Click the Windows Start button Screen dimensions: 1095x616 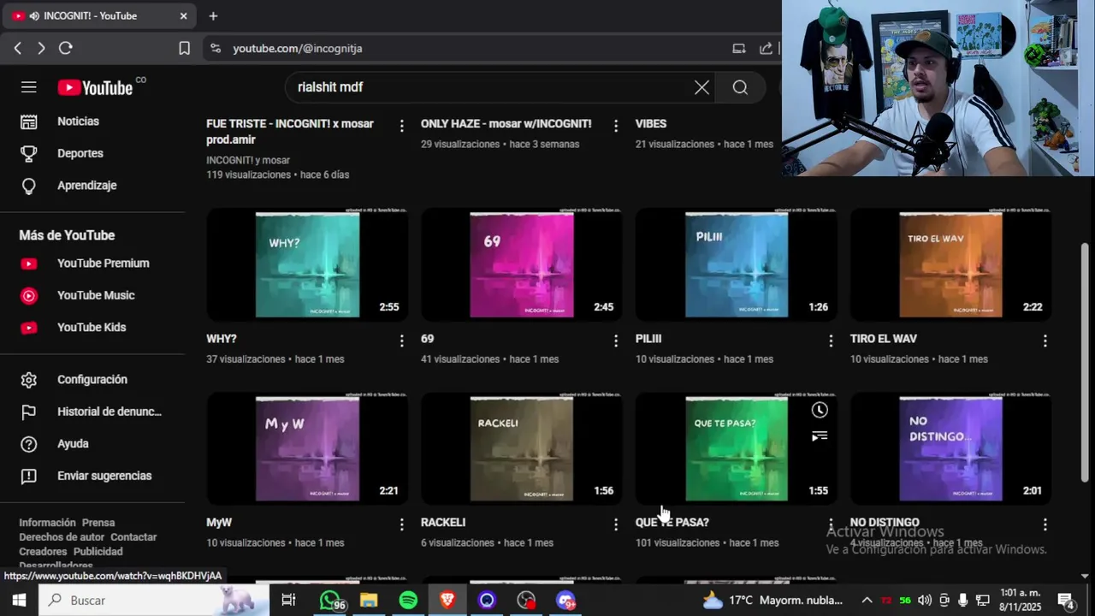tap(19, 601)
